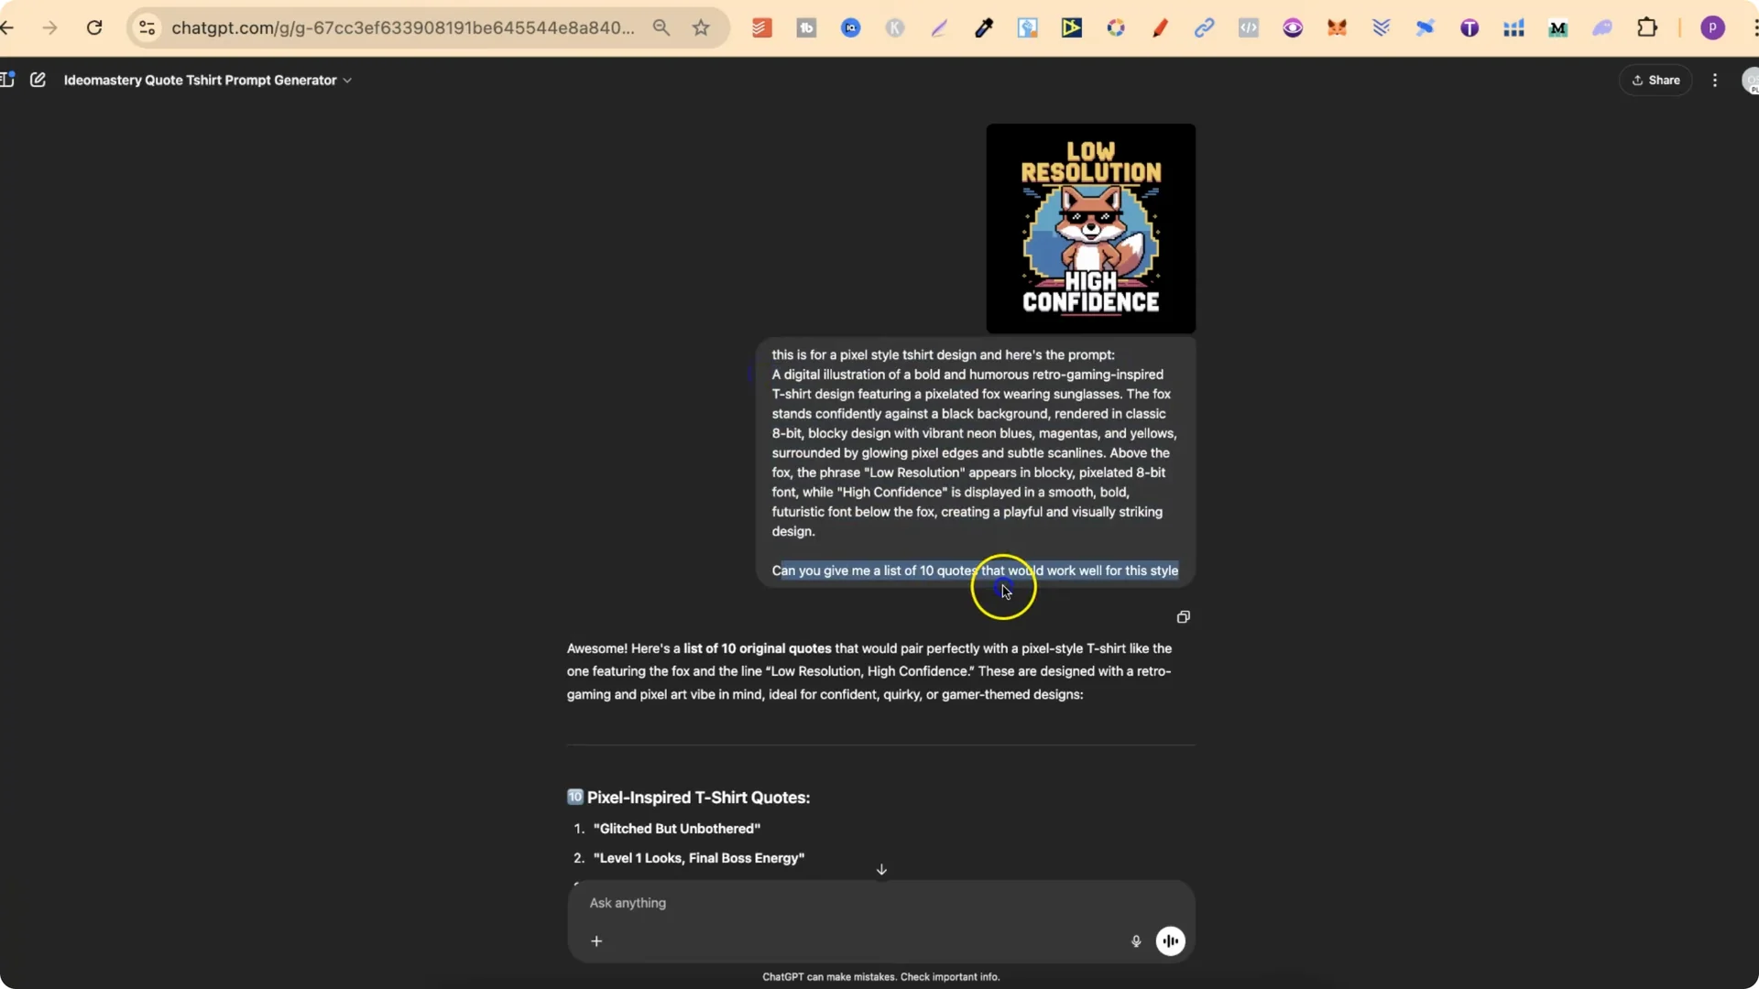Click the copy message icon below the prompt

(1183, 616)
